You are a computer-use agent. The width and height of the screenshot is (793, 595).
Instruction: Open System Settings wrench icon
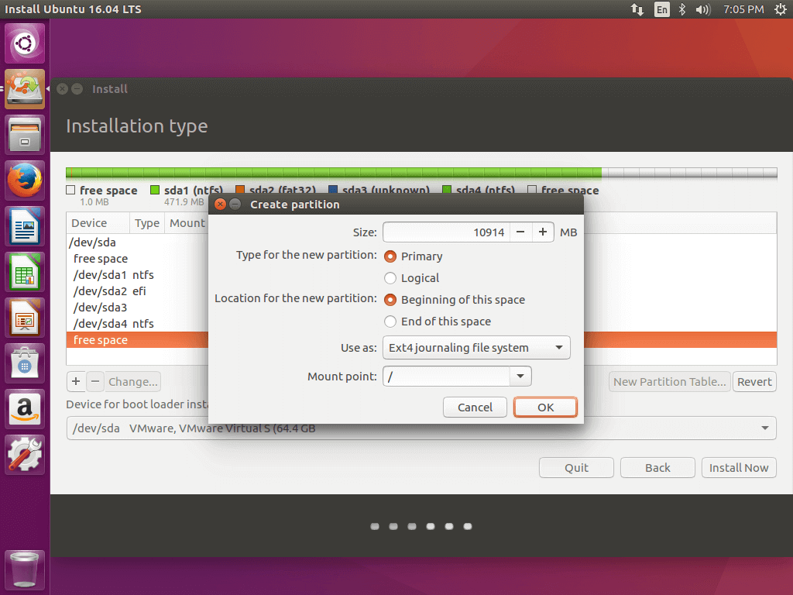(26, 455)
